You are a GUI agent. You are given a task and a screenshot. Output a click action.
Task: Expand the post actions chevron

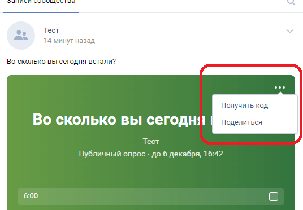(x=290, y=31)
